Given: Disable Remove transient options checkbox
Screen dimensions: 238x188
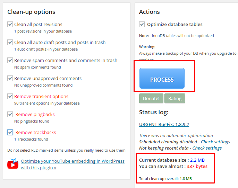Looking at the screenshot, I should 10,96.
